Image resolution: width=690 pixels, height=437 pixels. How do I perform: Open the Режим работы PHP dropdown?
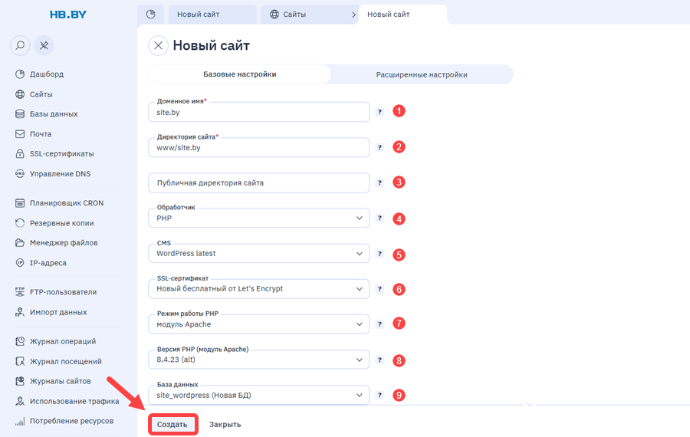[259, 324]
